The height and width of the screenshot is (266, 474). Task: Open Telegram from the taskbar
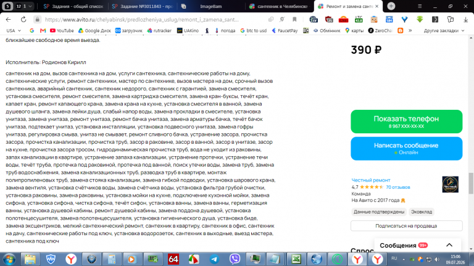214,259
